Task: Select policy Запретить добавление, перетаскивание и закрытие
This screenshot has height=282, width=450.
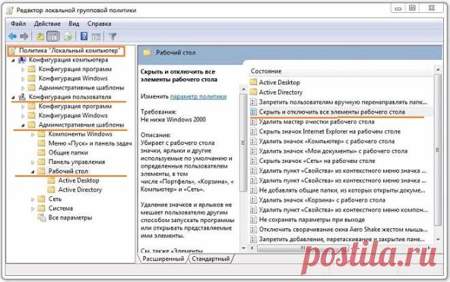Action: 341,239
